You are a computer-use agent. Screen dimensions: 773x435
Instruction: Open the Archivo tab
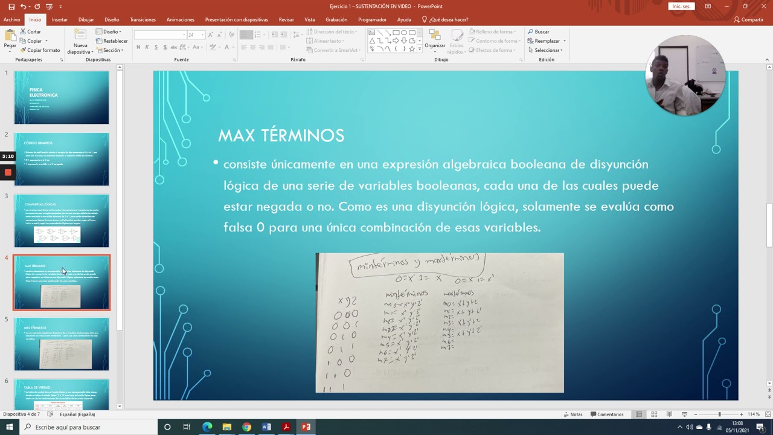pyautogui.click(x=11, y=19)
